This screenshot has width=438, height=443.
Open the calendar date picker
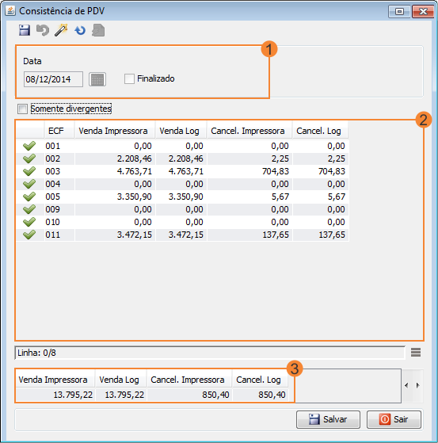97,79
